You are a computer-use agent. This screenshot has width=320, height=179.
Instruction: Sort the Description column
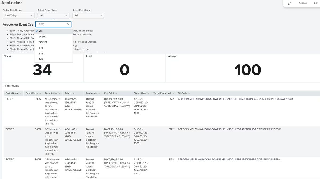click(52, 93)
